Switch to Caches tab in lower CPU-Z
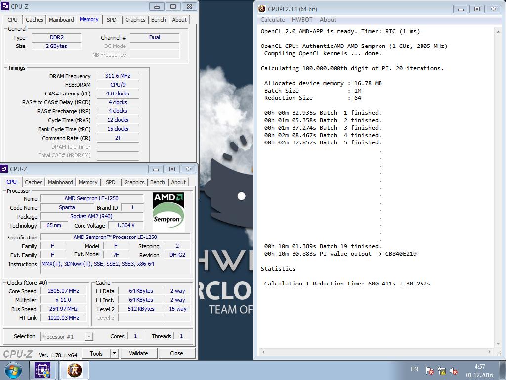The image size is (506, 380). [x=34, y=182]
